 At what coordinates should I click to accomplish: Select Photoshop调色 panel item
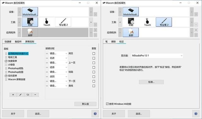pyautogui.click(x=14, y=68)
